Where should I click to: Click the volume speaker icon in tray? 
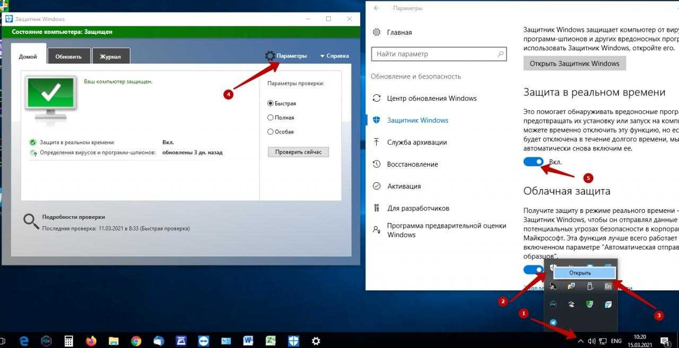click(592, 341)
